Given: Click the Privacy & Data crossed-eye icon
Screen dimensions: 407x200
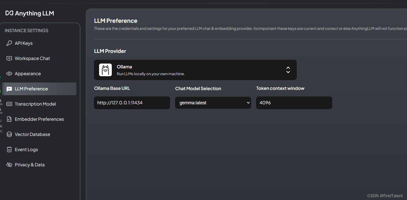Looking at the screenshot, I should point(9,165).
